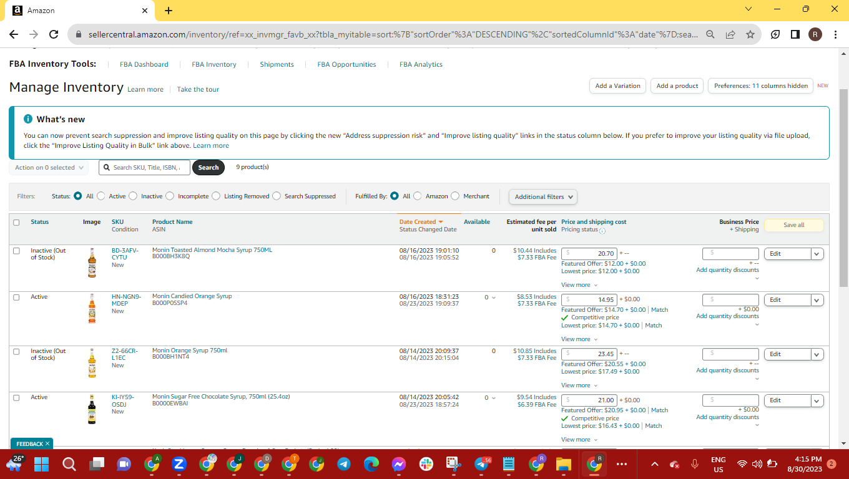The image size is (849, 479).
Task: Open the Additional filters dropdown
Action: 543,196
